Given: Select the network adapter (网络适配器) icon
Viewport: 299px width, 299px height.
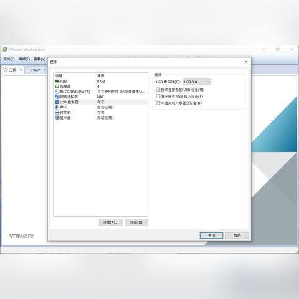Looking at the screenshot, I should click(57, 97).
